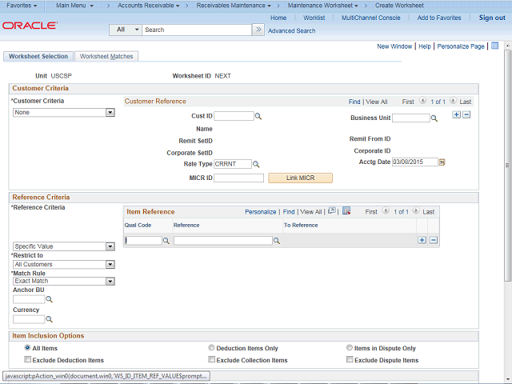Click the Link MICR button
Screen dimensions: 512x384
tap(300, 178)
